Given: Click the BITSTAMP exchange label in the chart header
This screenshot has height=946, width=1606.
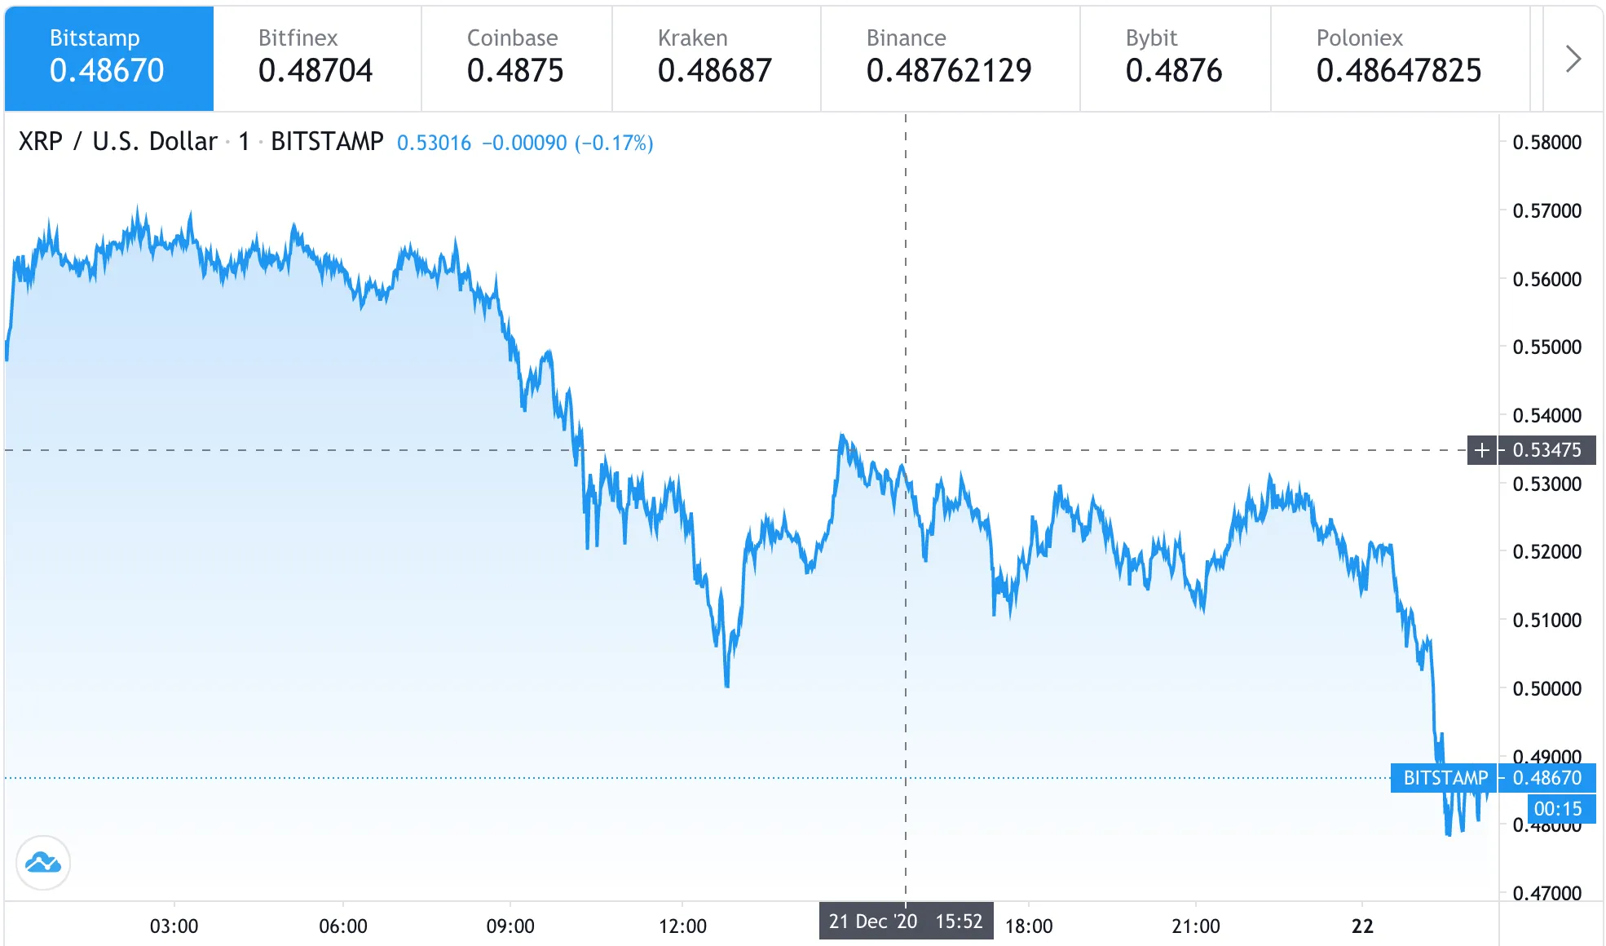Looking at the screenshot, I should coord(325,141).
